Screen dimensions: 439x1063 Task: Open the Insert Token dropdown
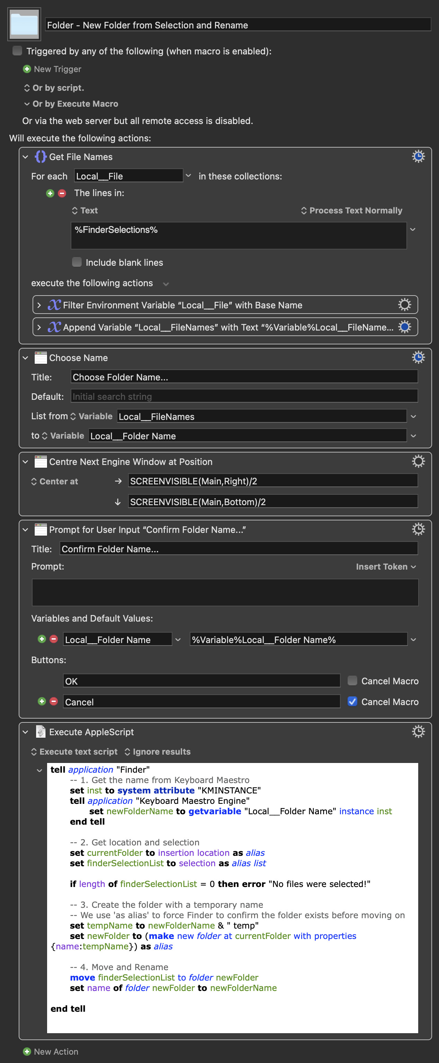click(385, 566)
